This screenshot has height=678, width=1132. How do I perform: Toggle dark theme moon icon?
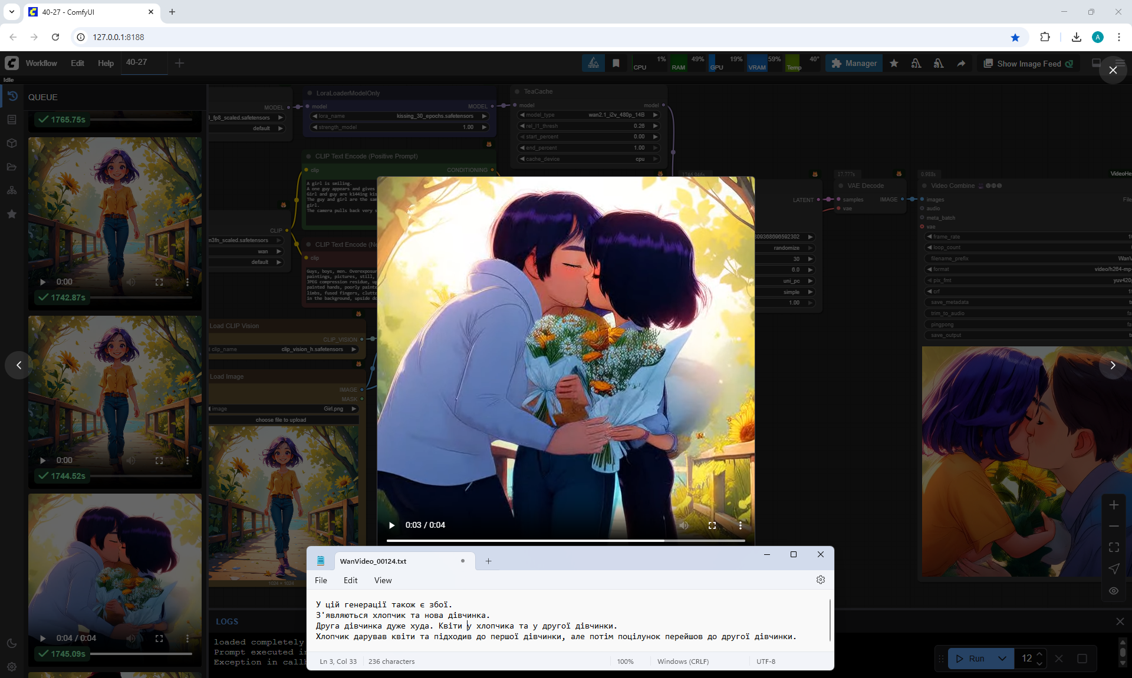point(12,643)
